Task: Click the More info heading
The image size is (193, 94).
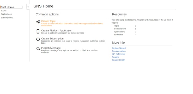Action: coord(118,43)
